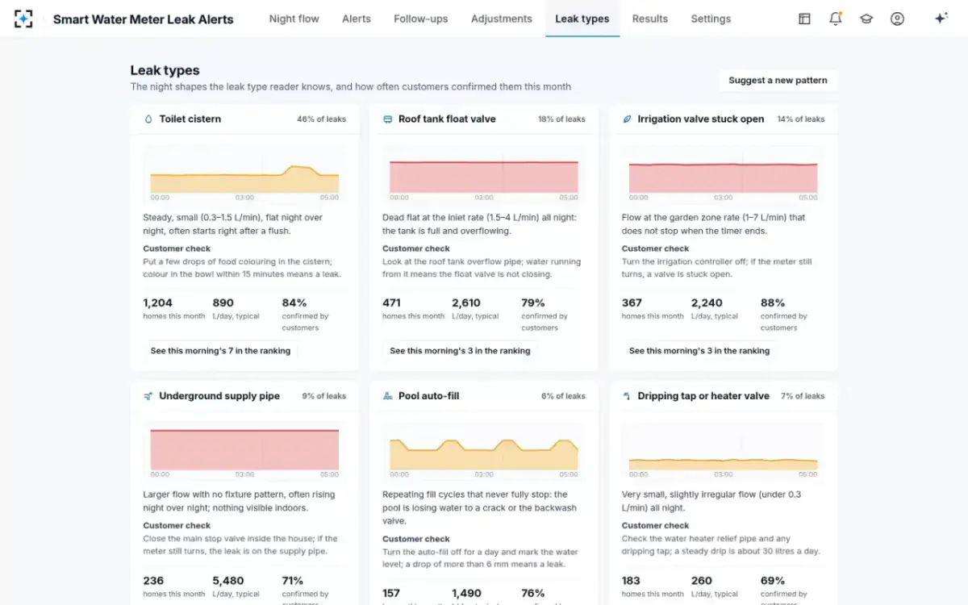Click the Roof tank float valve icon

(388, 119)
